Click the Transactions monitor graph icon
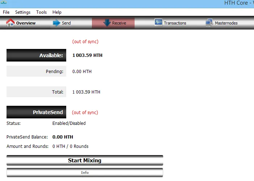254x181 pixels. pyautogui.click(x=158, y=22)
